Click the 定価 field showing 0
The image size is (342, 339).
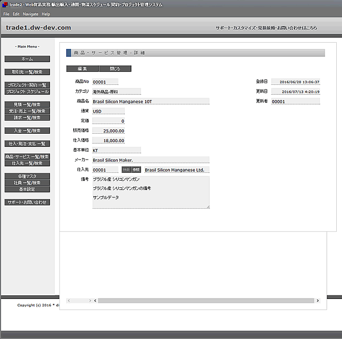108,121
